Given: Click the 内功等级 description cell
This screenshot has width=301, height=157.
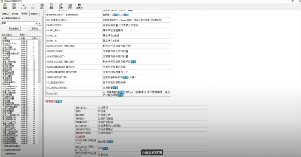Looking at the screenshot, I should point(152,108).
